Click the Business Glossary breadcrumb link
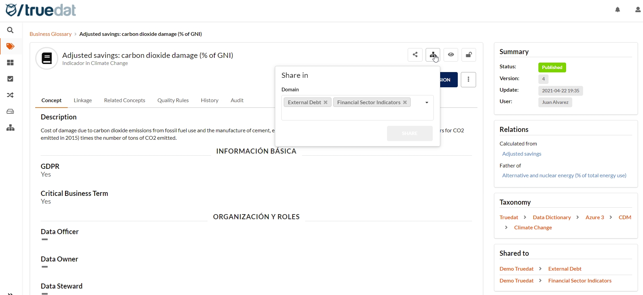 50,34
